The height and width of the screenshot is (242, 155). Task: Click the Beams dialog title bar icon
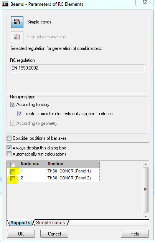5,4
